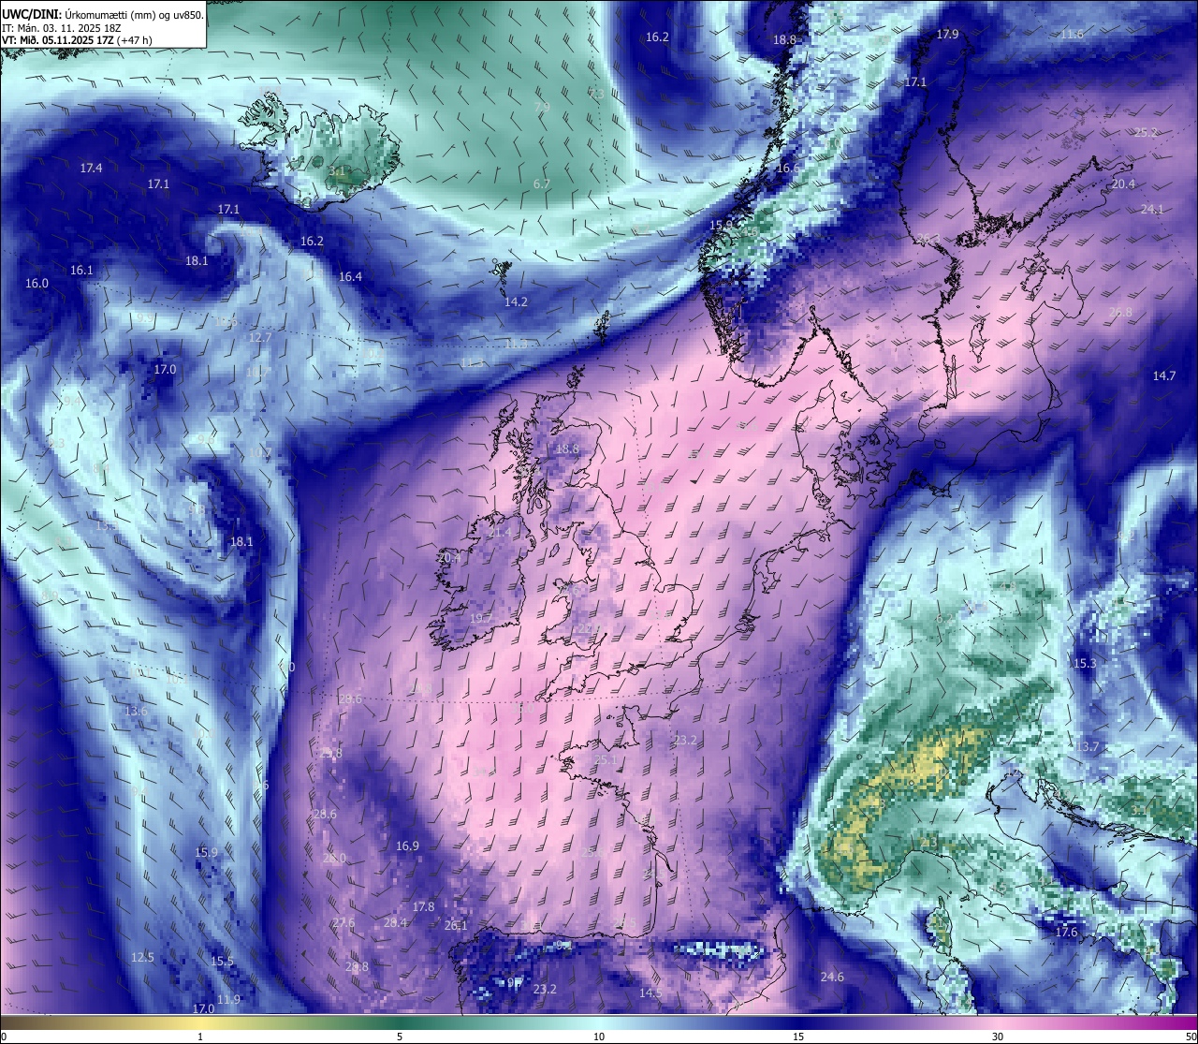The height and width of the screenshot is (1044, 1198).
Task: Click the valid time line "VT: Mið. 05.11.2025 17Z (+47 h)"
Action: (77, 39)
